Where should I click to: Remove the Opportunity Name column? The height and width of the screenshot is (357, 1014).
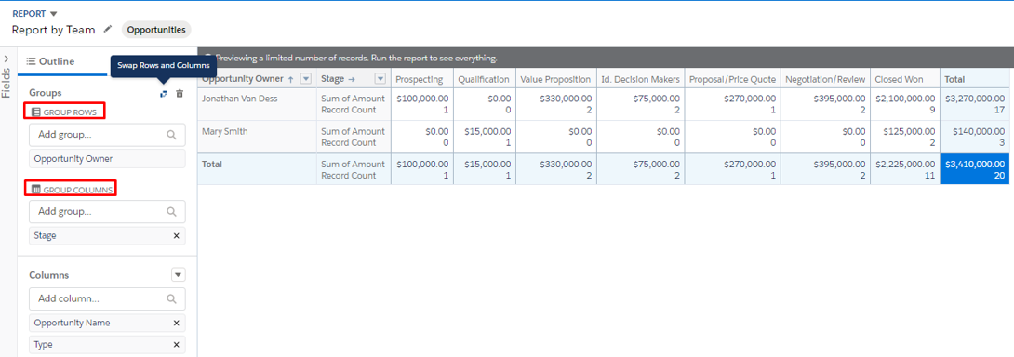176,323
